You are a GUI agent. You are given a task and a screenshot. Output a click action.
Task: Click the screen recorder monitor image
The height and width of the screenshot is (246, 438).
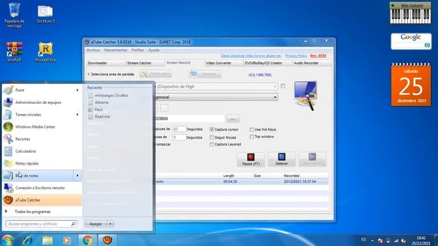coord(307,96)
